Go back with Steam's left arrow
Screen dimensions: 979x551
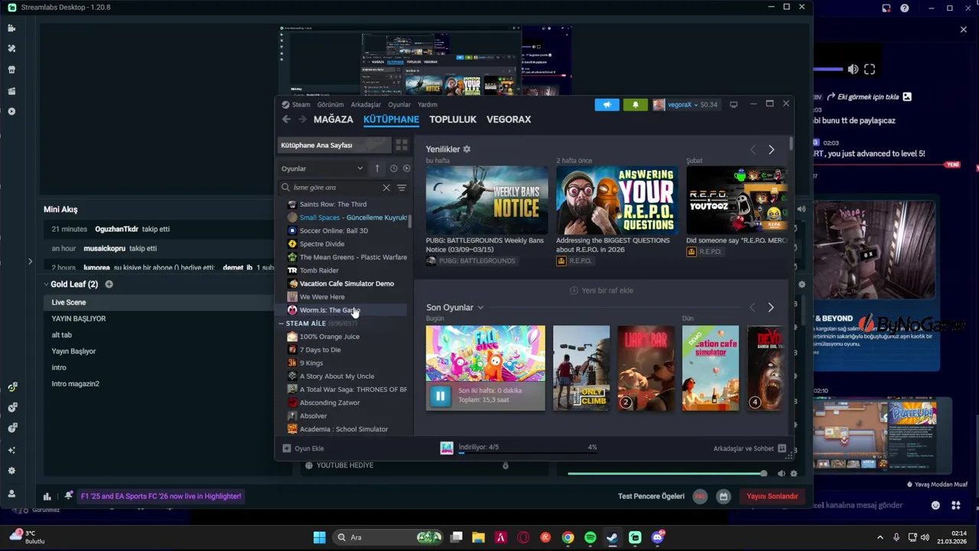coord(286,119)
